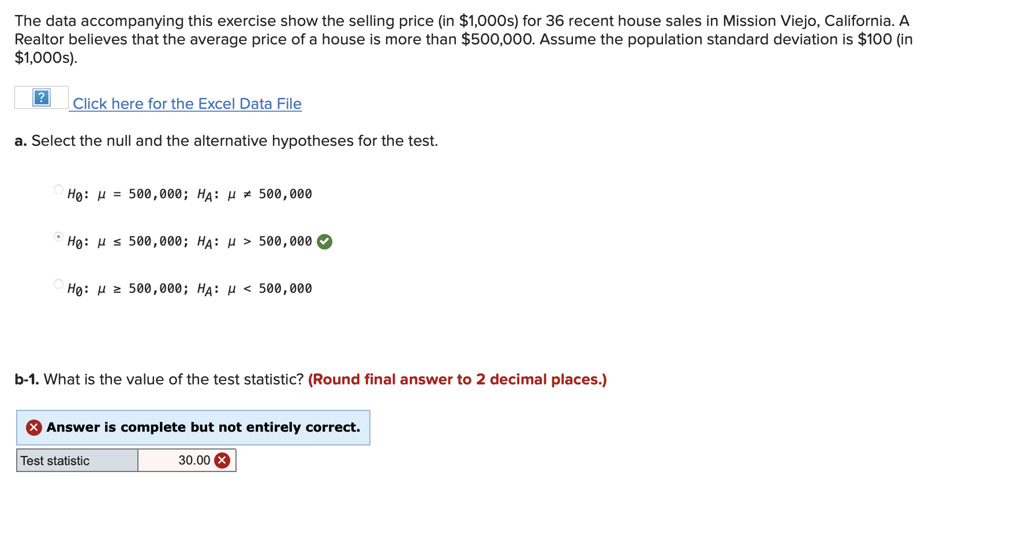
Task: Click the bold 'a.' part label
Action: click(x=21, y=141)
